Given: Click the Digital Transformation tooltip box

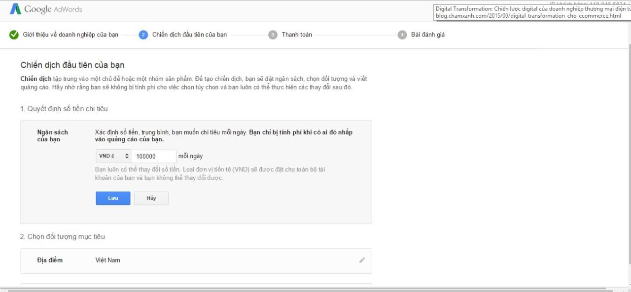Looking at the screenshot, I should click(531, 12).
